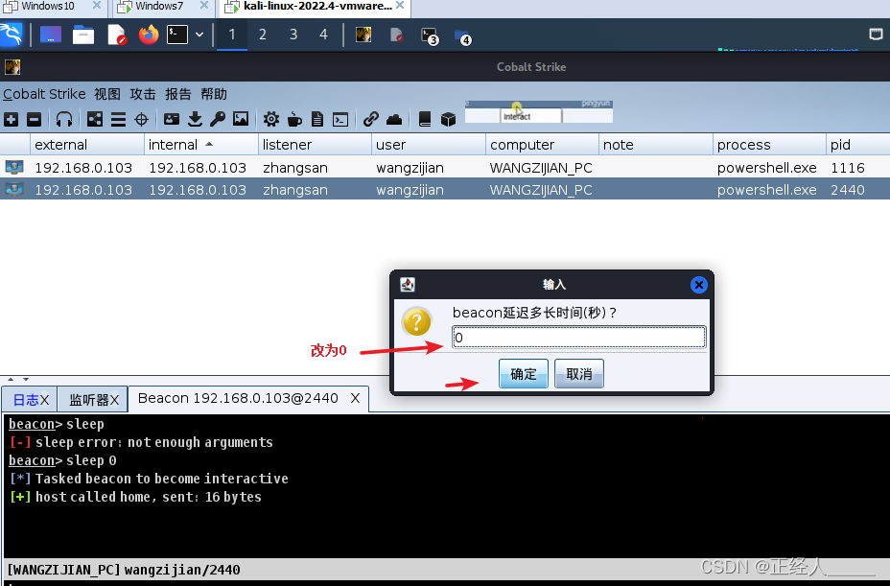
Task: Select the 日志 tab
Action: click(31, 400)
